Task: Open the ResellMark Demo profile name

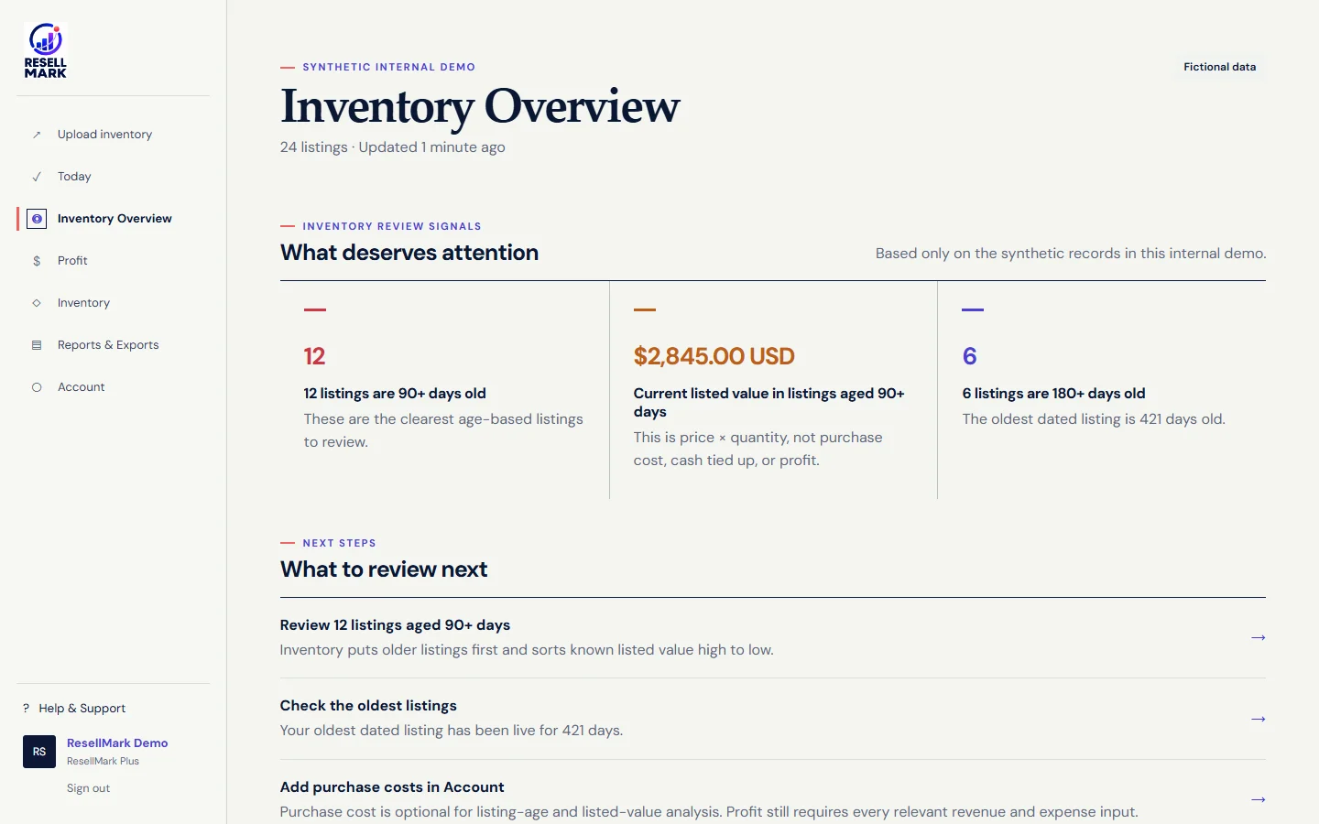Action: [x=117, y=743]
